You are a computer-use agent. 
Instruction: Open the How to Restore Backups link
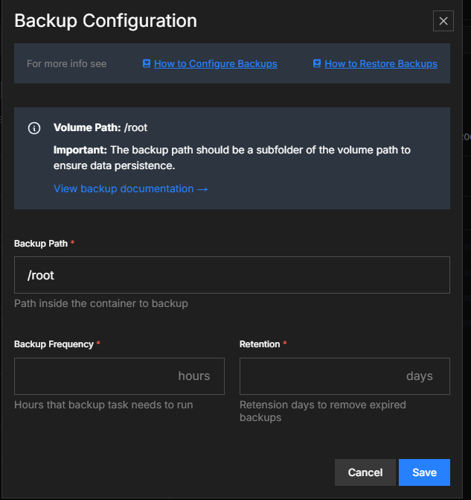pos(380,64)
